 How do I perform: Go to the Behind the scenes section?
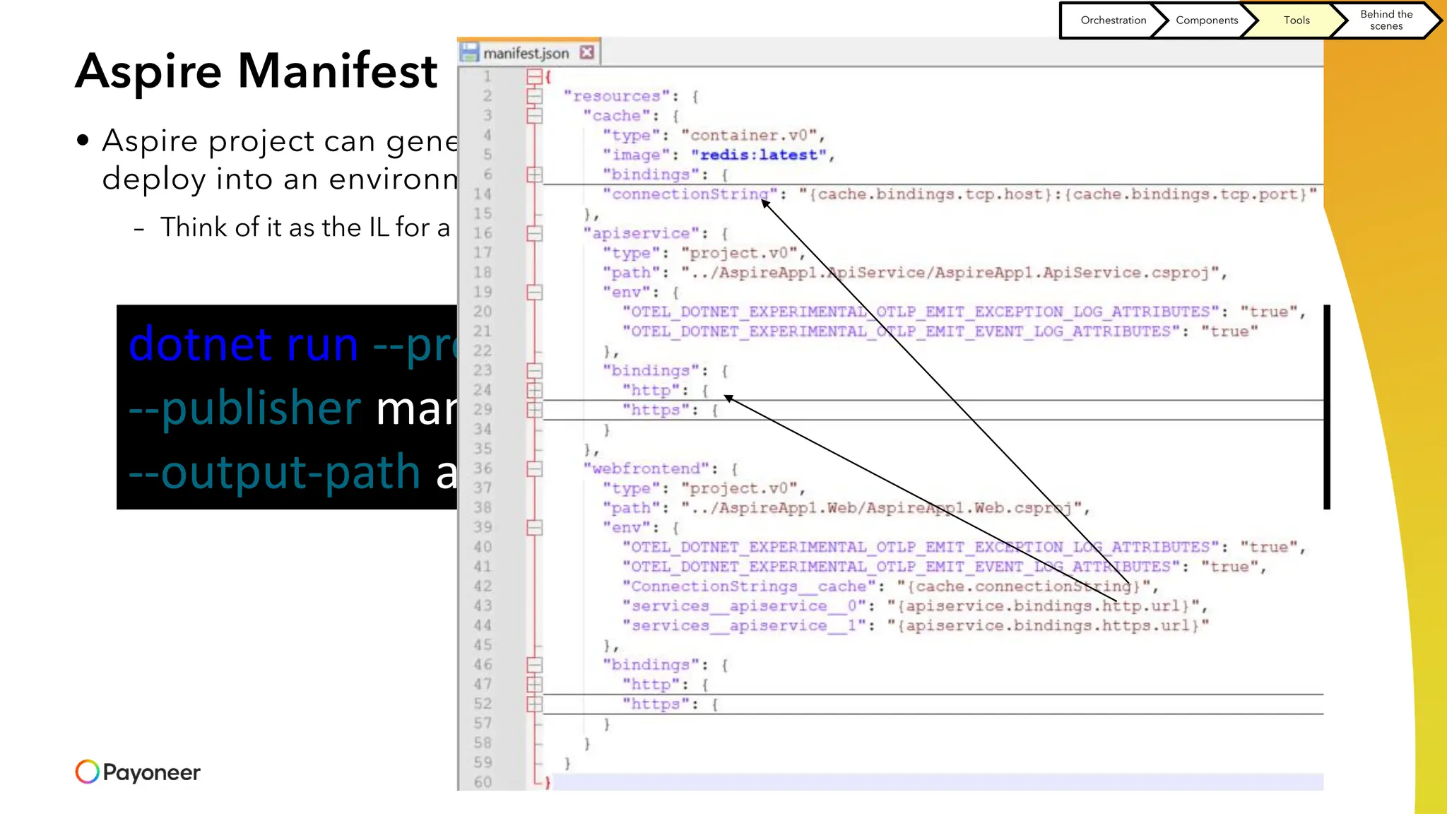pyautogui.click(x=1386, y=20)
